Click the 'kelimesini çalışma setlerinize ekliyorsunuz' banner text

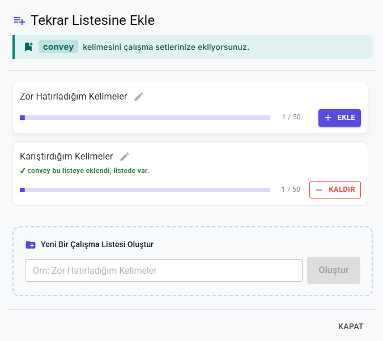click(x=166, y=47)
